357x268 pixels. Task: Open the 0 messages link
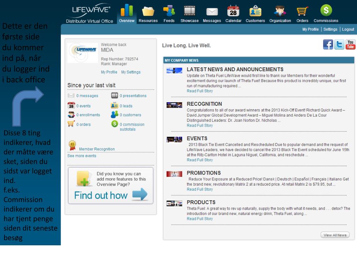87,96
